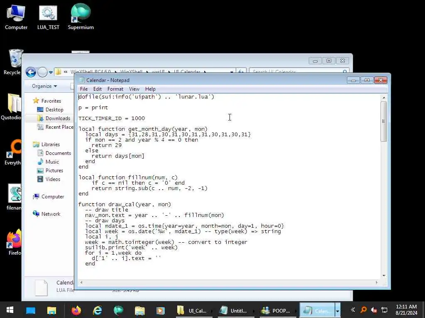Viewport: 425px width, 318px height.
Task: Open the folder libraries taskbar icon
Action: pyautogui.click(x=139, y=310)
